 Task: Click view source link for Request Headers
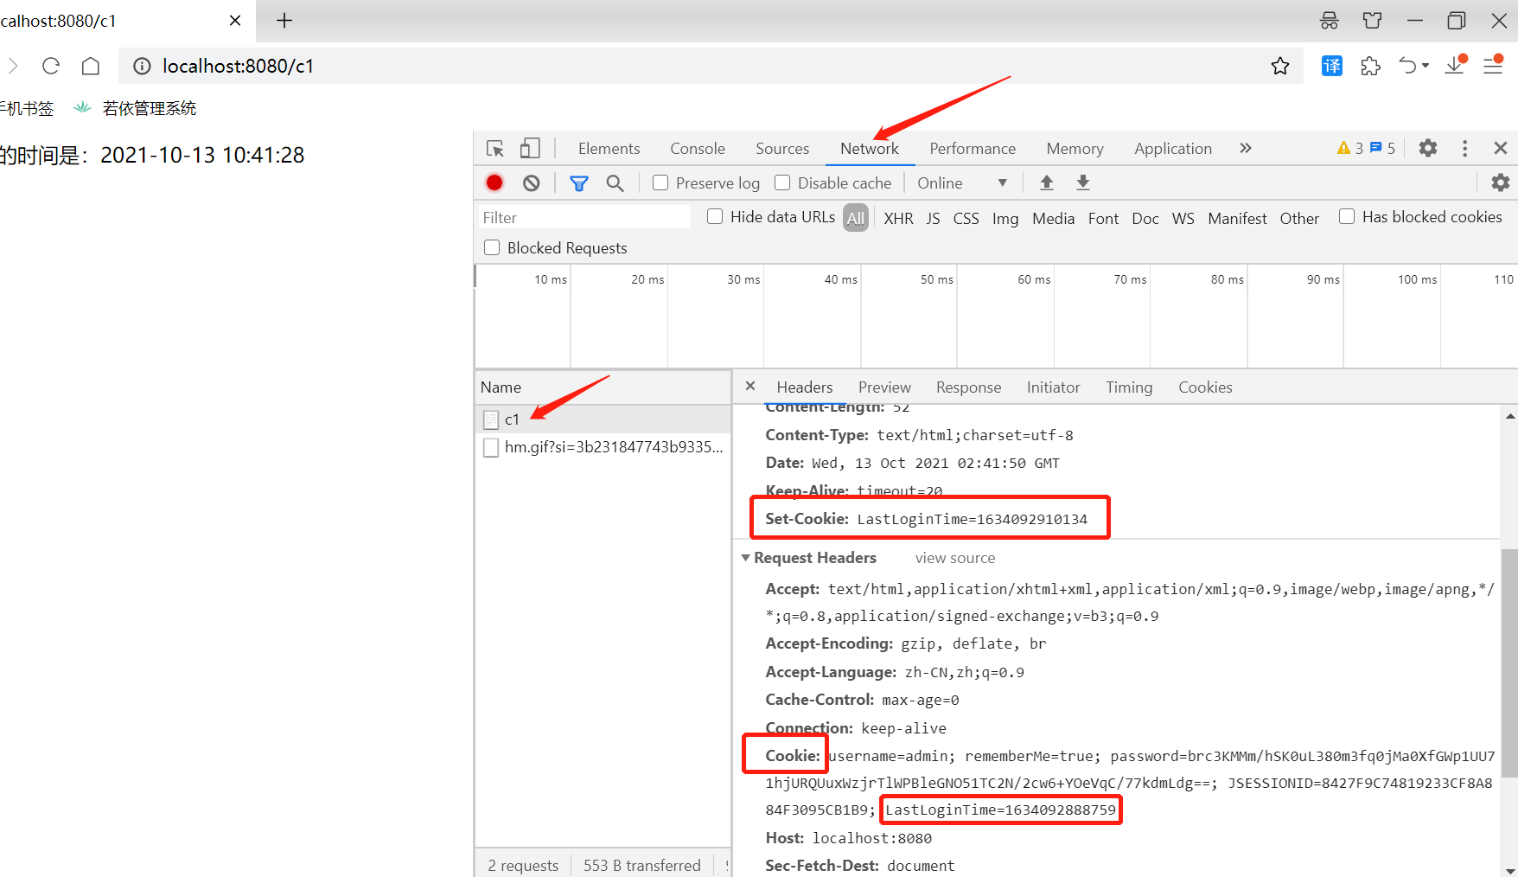click(x=955, y=558)
